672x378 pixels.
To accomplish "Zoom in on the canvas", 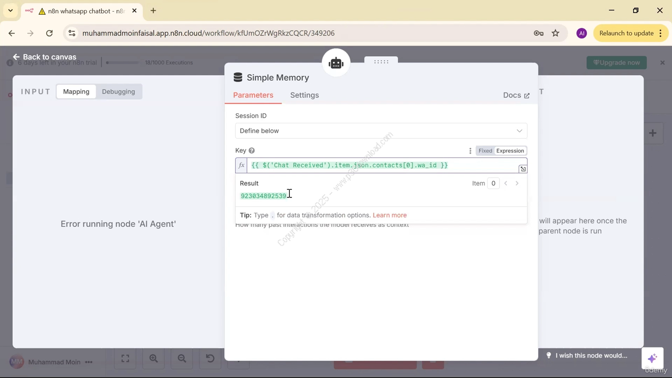I will point(153,358).
